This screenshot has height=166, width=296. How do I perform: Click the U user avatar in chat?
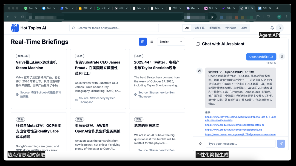pyautogui.click(x=282, y=56)
